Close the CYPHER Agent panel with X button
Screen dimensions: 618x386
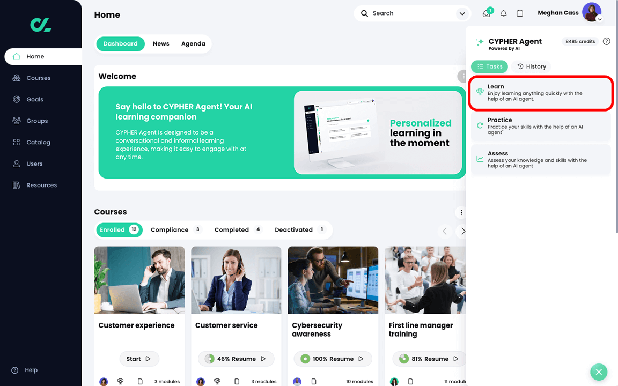click(x=599, y=372)
